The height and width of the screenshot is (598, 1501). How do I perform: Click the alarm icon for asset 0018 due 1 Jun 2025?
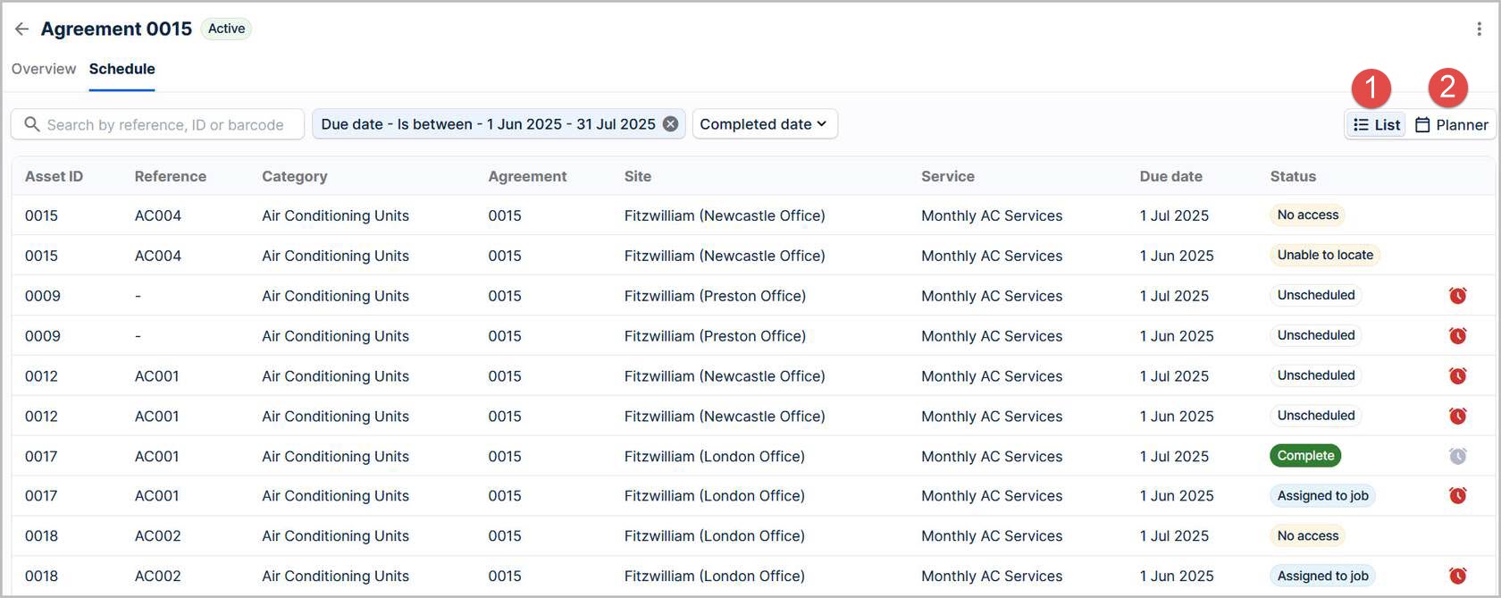(1457, 576)
